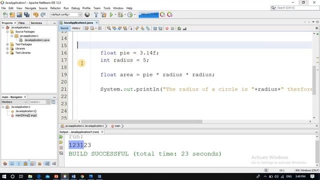Click the Undo toolbar icon
Image resolution: width=320 pixels, height=180 pixels.
(x=36, y=14)
